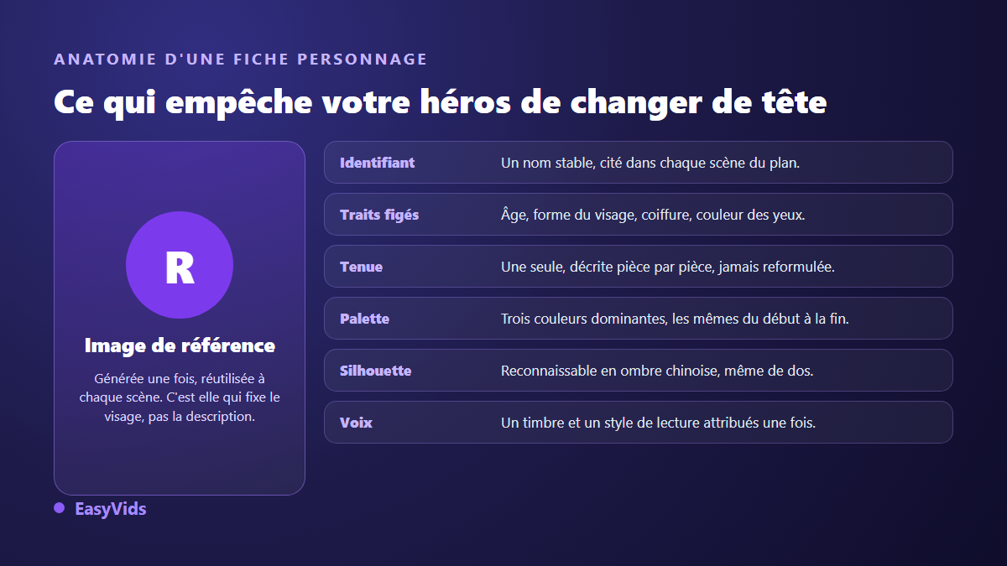Viewport: 1007px width, 566px height.
Task: Click the description 'Un nom stable' text
Action: [x=650, y=163]
